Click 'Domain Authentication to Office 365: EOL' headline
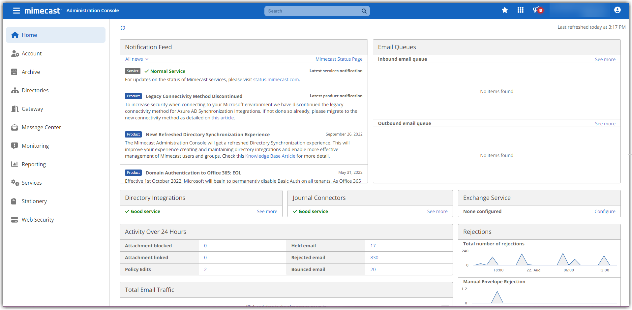 click(x=194, y=173)
